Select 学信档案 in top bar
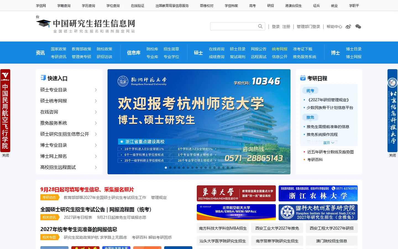Screen dimensions: 398x249 tap(231, 6)
